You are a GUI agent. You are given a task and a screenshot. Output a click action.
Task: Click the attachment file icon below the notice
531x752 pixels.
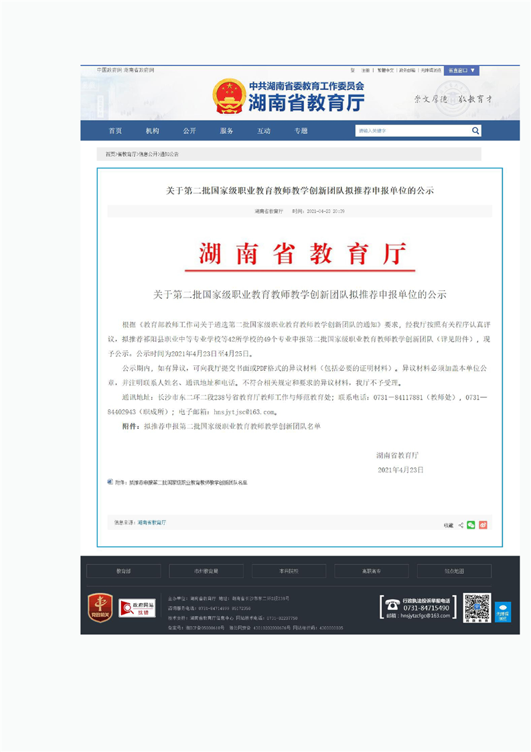pyautogui.click(x=110, y=482)
